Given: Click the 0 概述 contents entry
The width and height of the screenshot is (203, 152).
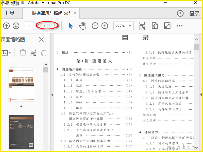Looking at the screenshot, I should coord(94,52).
